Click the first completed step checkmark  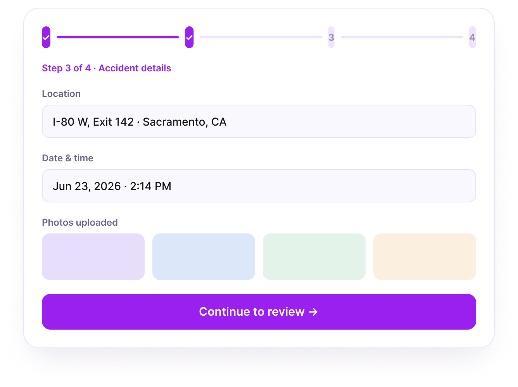tap(46, 37)
